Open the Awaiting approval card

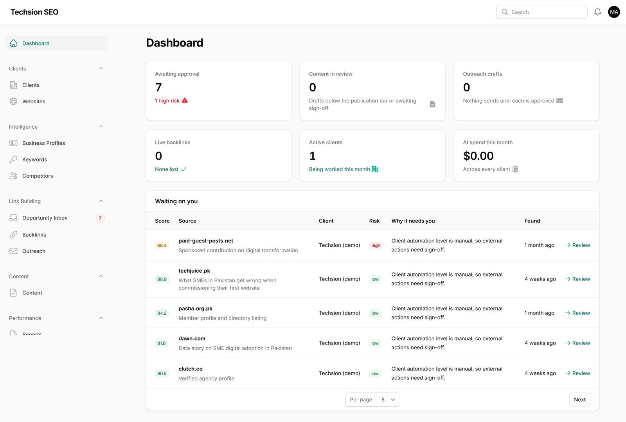click(x=218, y=91)
